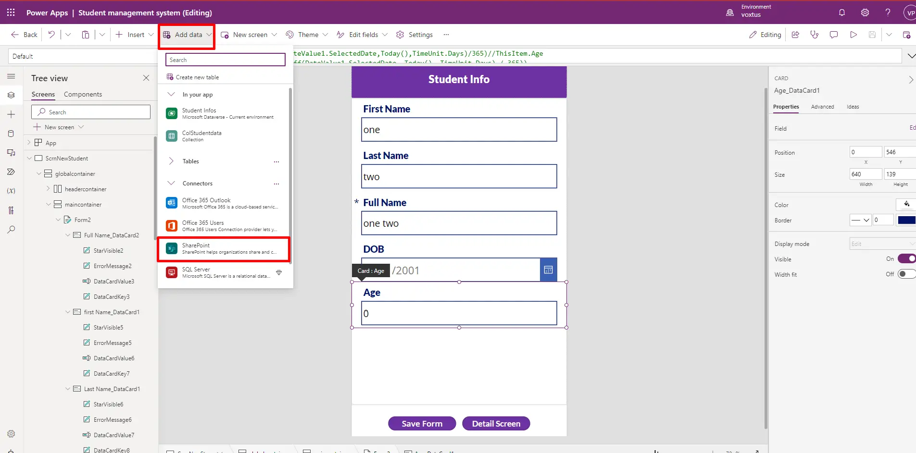Open Advanced tools icon in left sidebar

coord(11,210)
